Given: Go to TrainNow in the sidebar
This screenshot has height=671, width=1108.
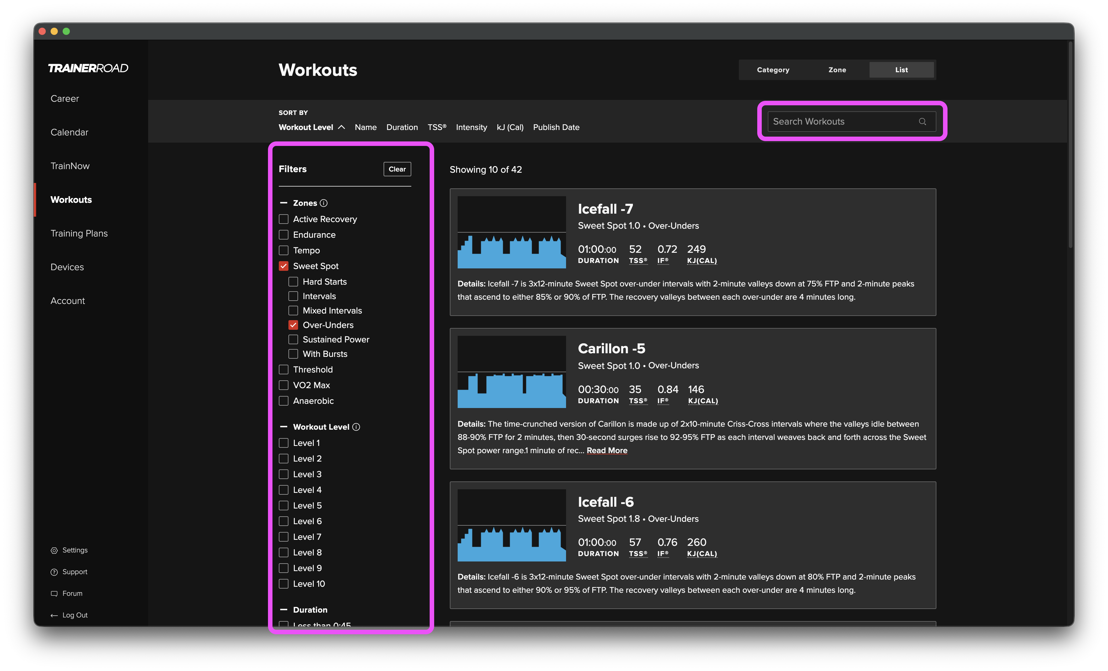Looking at the screenshot, I should click(70, 166).
